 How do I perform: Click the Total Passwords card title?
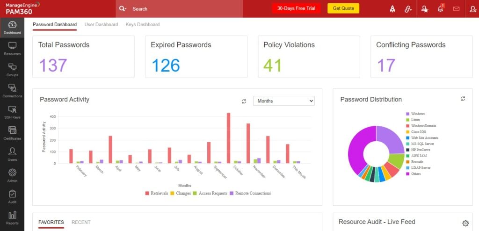coord(64,45)
